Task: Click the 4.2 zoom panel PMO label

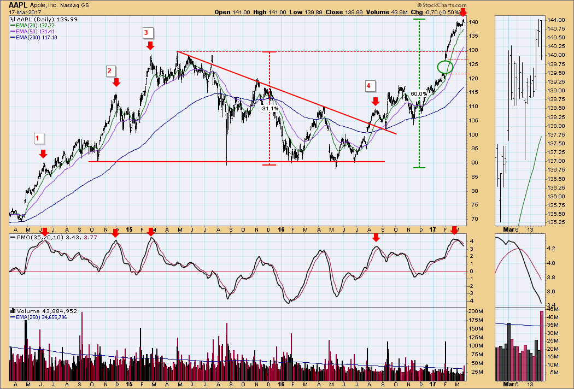Action: click(551, 249)
